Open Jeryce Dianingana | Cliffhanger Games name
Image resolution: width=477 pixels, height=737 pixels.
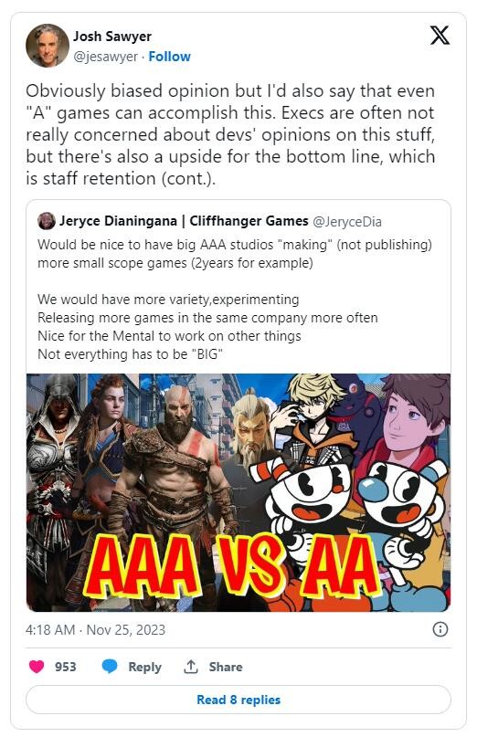[184, 221]
